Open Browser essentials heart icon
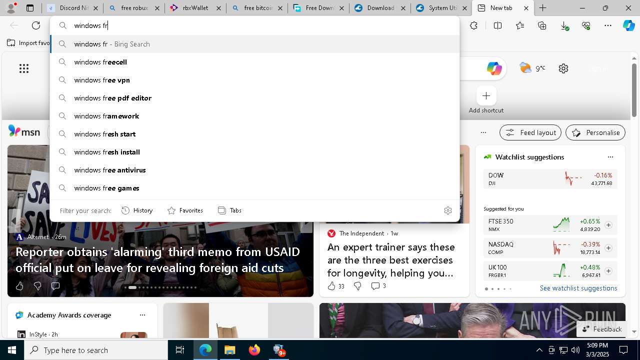 [586, 25]
